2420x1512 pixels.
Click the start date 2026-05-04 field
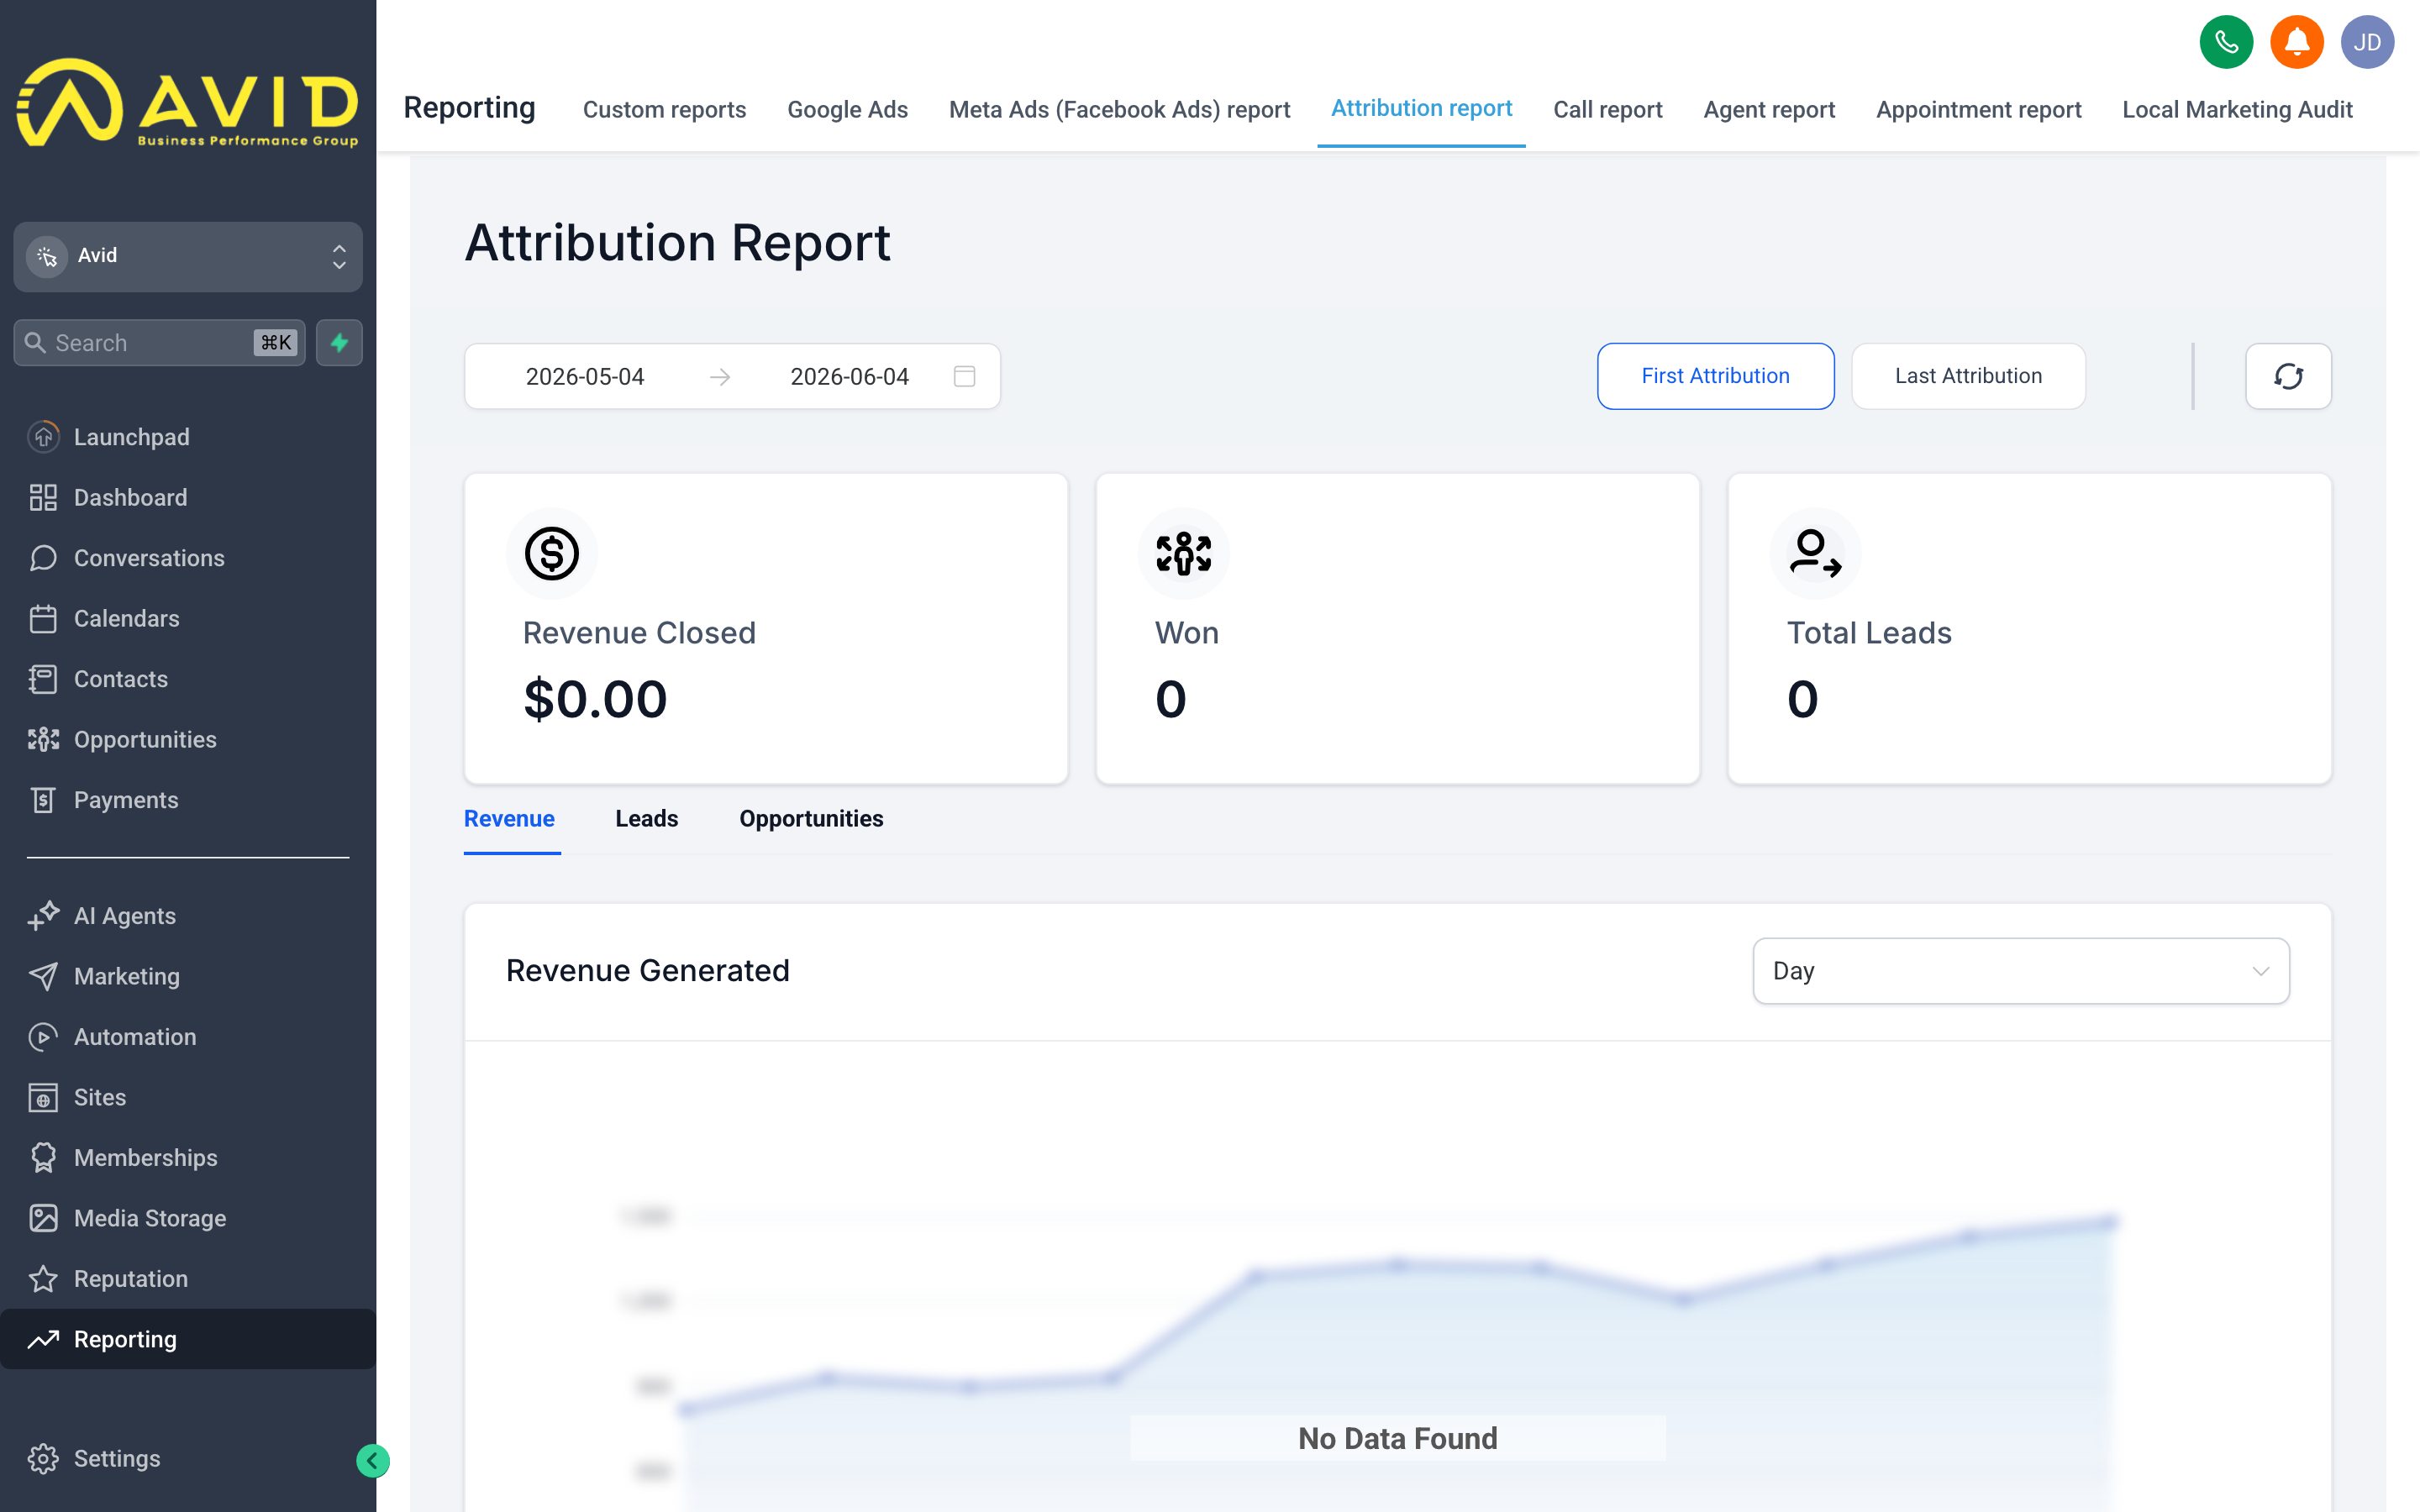click(x=585, y=376)
